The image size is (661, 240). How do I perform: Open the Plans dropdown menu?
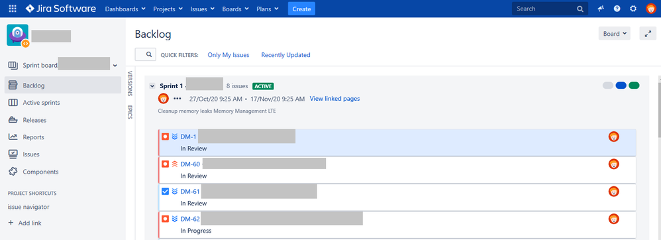pos(268,9)
